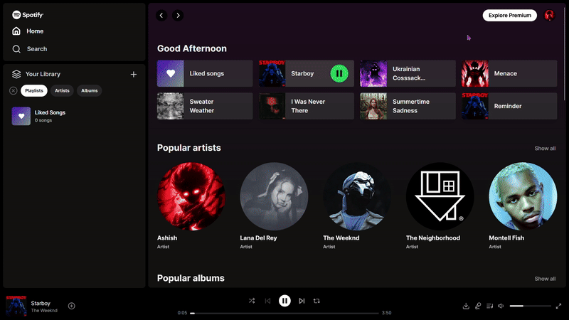569x320 pixels.
Task: Filter the library by Artists
Action: point(62,91)
